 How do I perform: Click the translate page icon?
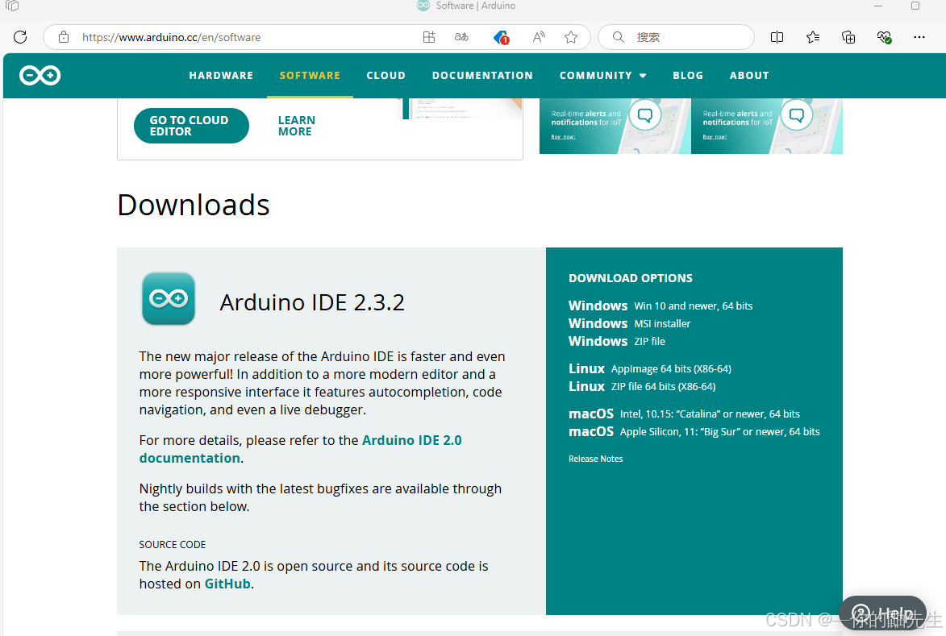tap(461, 37)
